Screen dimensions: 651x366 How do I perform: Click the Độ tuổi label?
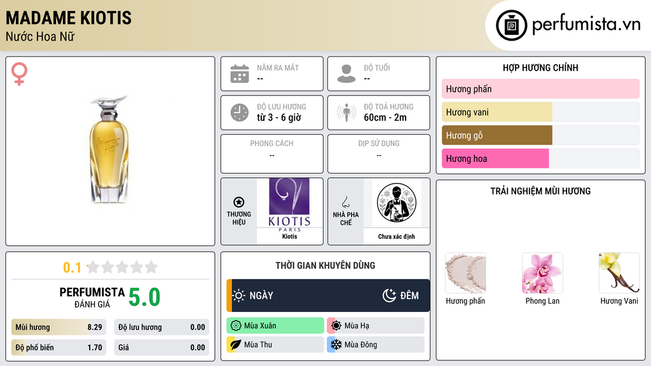coord(376,67)
